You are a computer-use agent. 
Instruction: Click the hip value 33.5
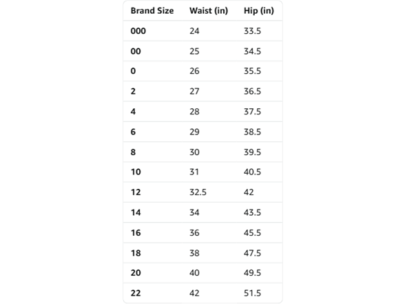pos(252,31)
